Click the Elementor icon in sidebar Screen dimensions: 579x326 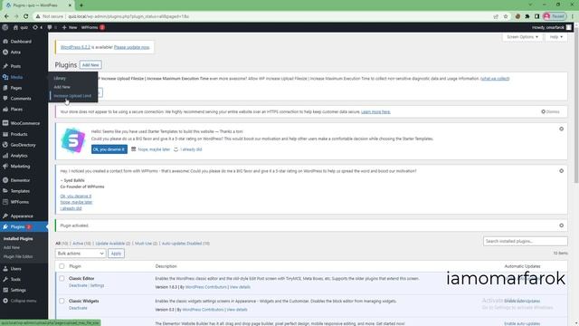[5, 180]
